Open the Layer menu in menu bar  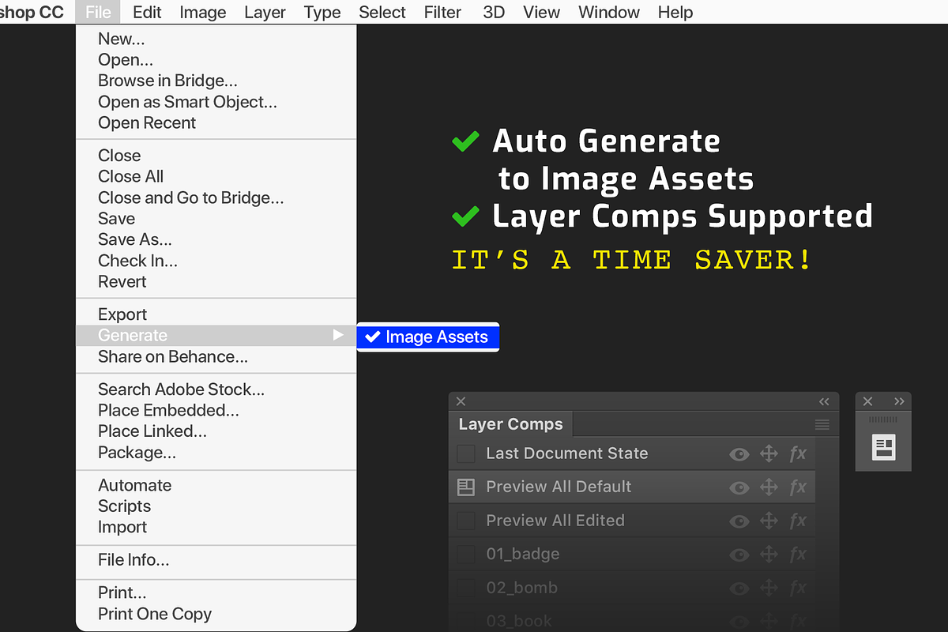[265, 12]
